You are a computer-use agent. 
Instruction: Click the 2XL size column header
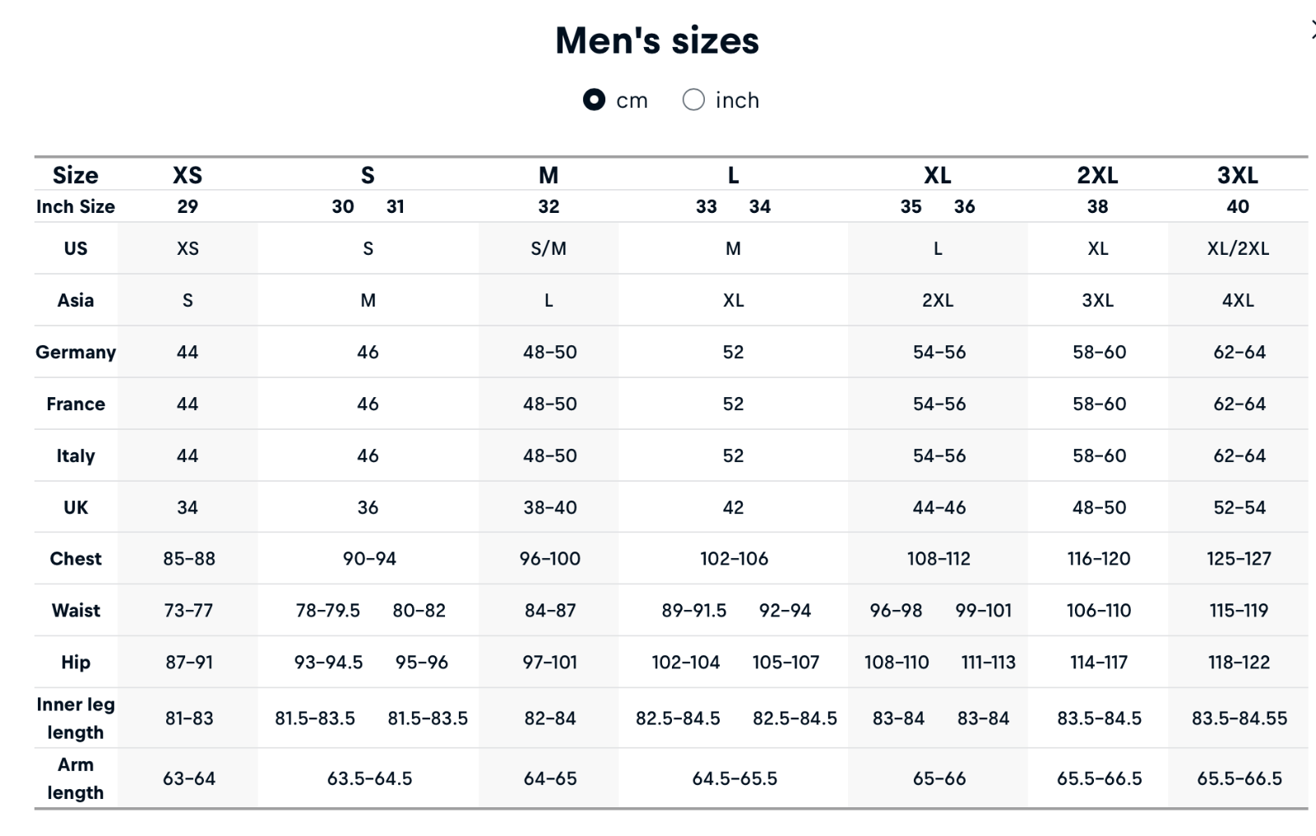[1098, 175]
